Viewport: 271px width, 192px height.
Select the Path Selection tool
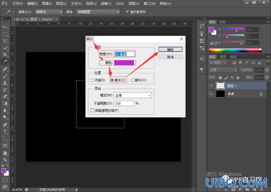5,138
